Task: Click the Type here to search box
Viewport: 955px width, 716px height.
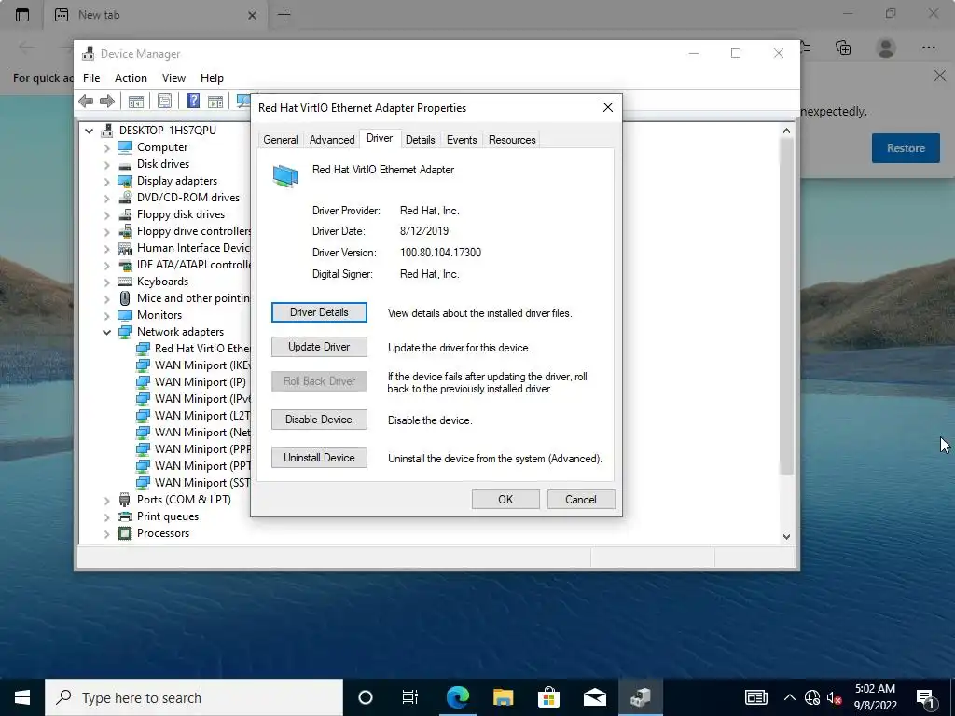Action: [194, 697]
